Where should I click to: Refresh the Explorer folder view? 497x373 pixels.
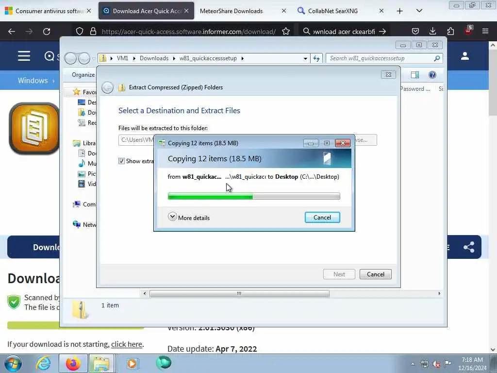pos(316,58)
